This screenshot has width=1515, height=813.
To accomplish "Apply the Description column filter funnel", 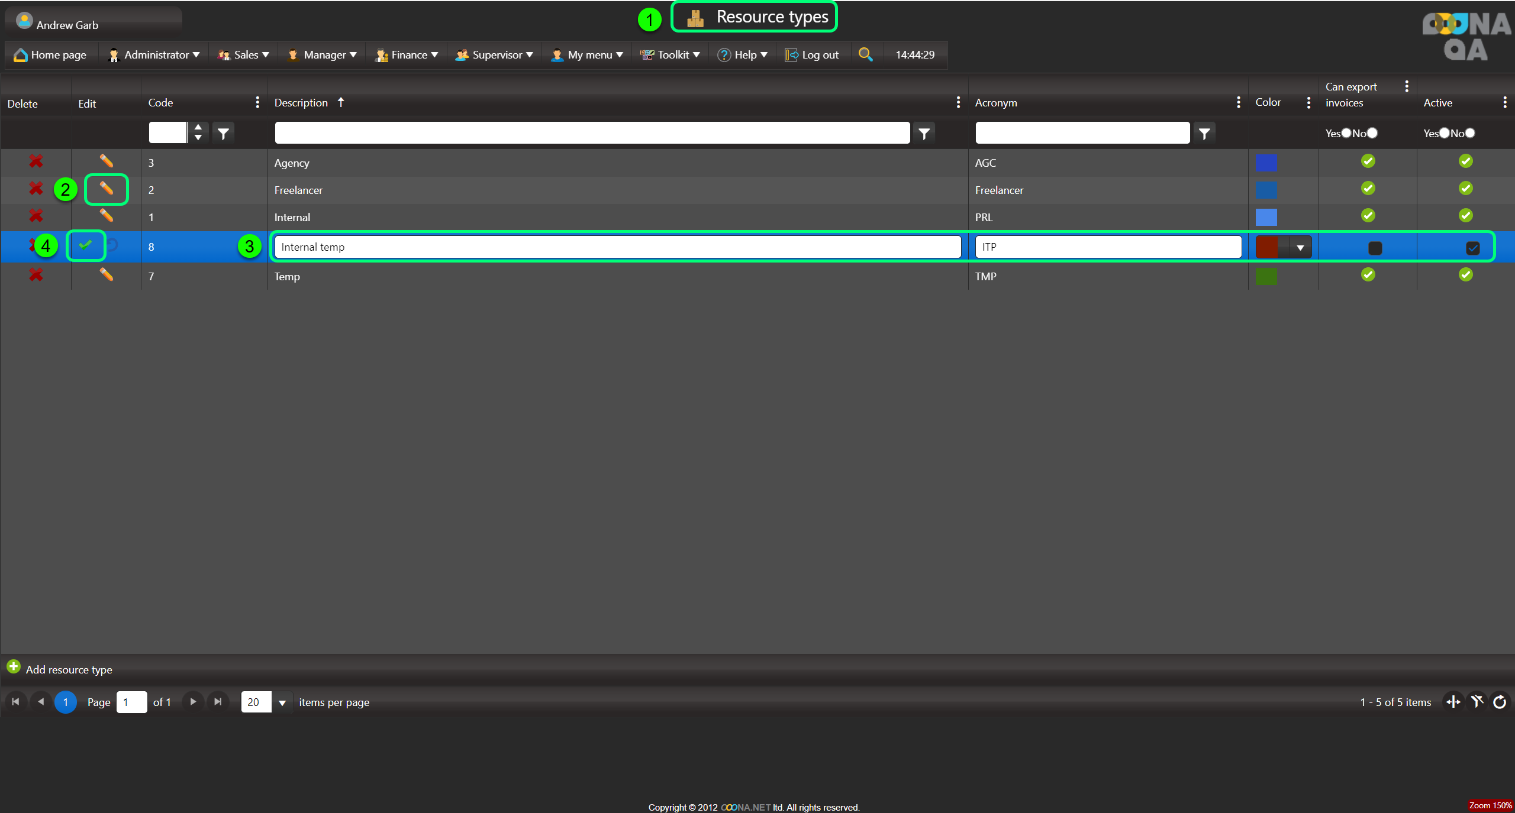I will tap(924, 134).
